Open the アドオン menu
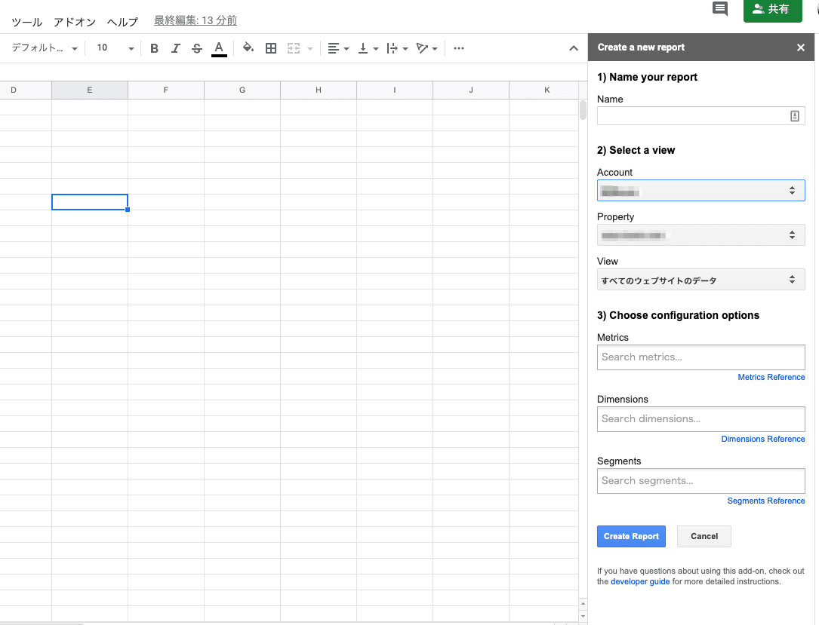Screen dimensions: 819x625 point(75,22)
